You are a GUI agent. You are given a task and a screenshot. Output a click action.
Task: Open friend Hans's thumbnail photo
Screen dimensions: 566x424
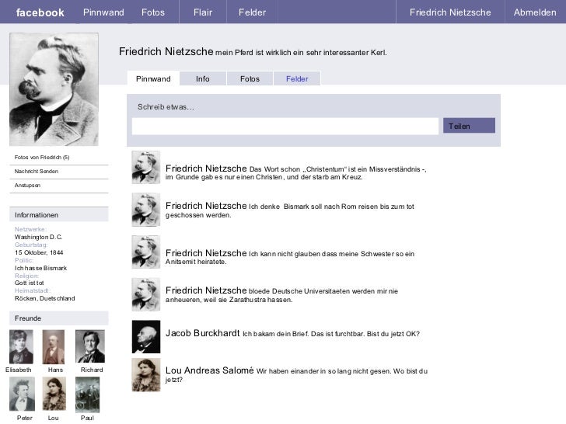[54, 346]
